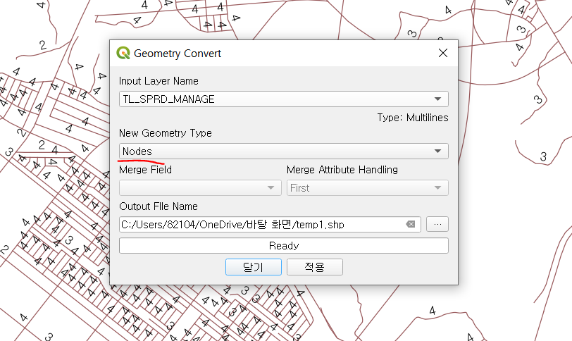
Task: Browse for output file with ellipsis button
Action: coord(437,224)
